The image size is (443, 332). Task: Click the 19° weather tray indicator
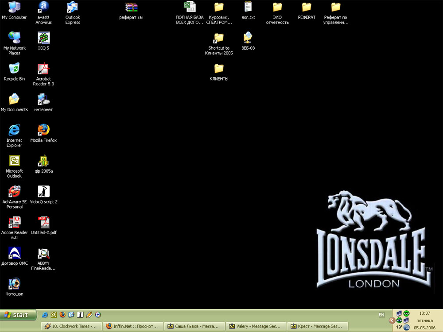pos(399,328)
